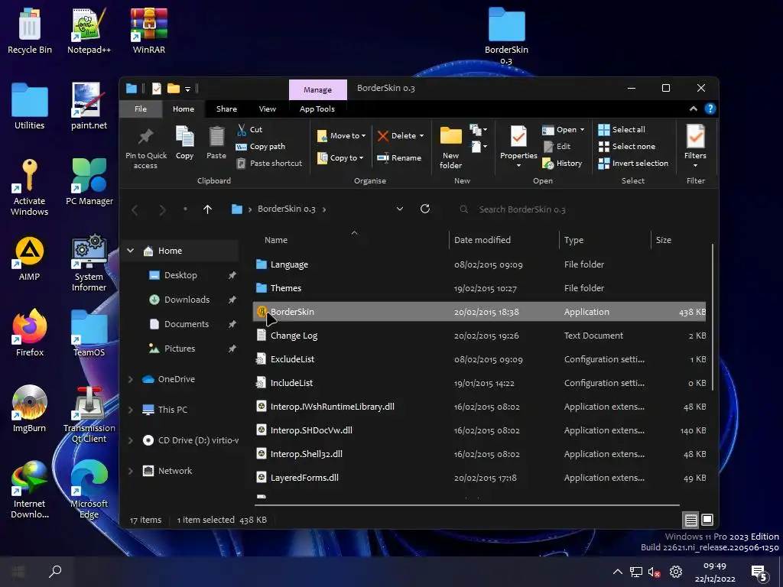This screenshot has width=783, height=587.
Task: Select the Change Log text document
Action: [x=479, y=336]
